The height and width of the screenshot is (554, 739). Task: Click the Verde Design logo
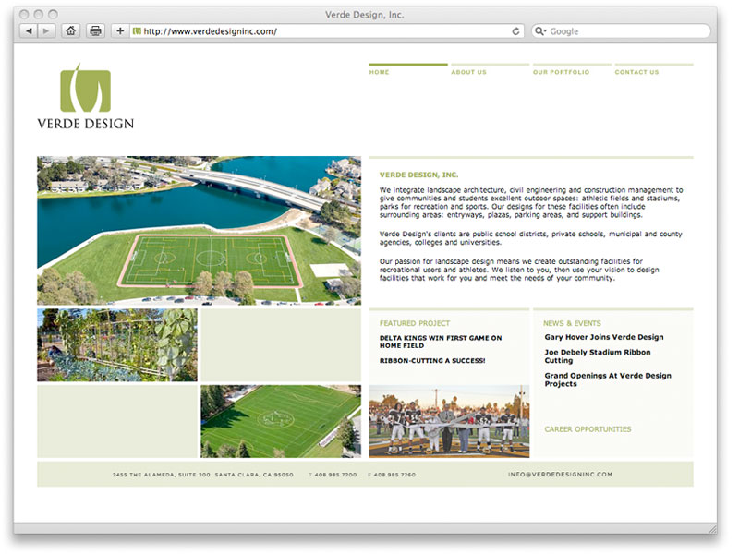click(x=85, y=96)
